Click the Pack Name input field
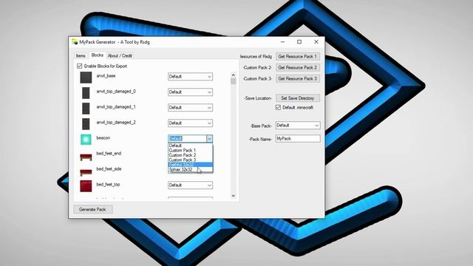 pyautogui.click(x=298, y=138)
